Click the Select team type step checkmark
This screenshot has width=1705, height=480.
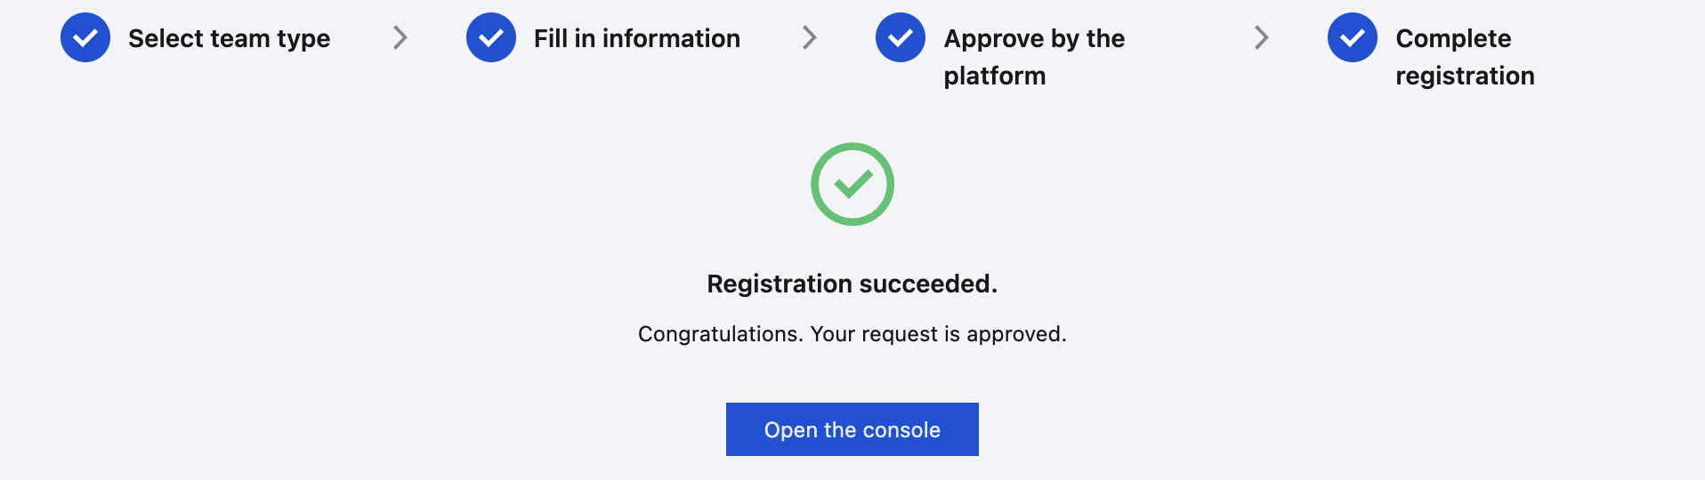pos(85,38)
